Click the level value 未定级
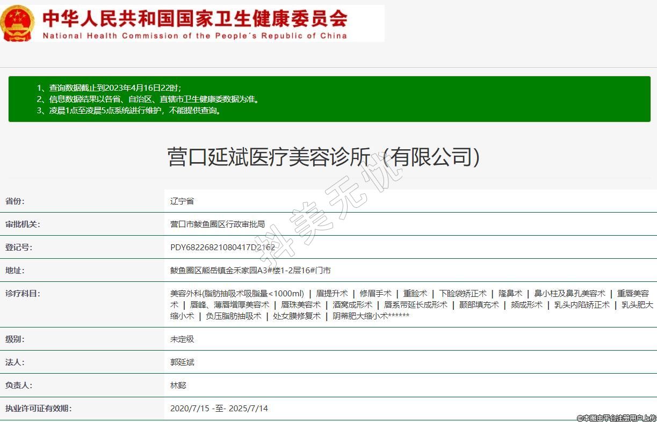This screenshot has width=657, height=422. click(x=182, y=339)
